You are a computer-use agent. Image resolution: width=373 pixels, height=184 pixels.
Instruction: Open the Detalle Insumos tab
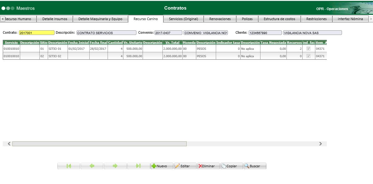tap(55, 19)
